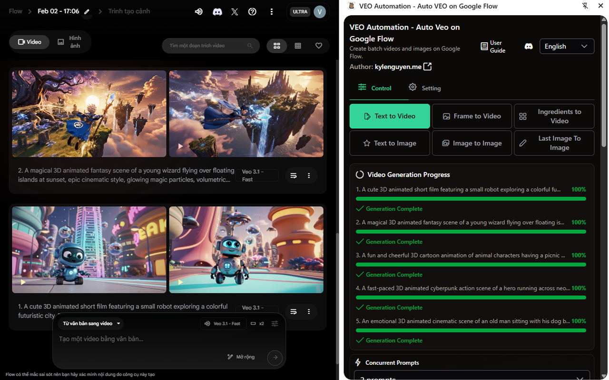Open more options for the wizard video card
The height and width of the screenshot is (380, 609).
pos(309,176)
